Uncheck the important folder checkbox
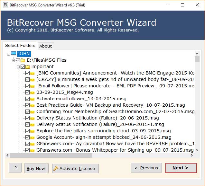The image size is (205, 186). click(23, 67)
